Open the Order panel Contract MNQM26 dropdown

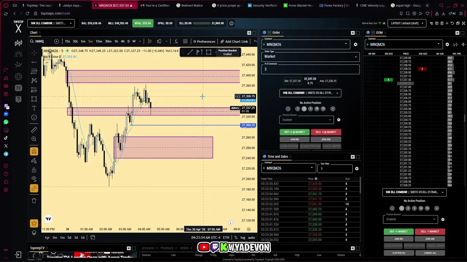(305, 44)
